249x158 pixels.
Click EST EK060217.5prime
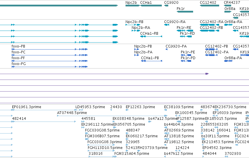[x=142, y=136]
